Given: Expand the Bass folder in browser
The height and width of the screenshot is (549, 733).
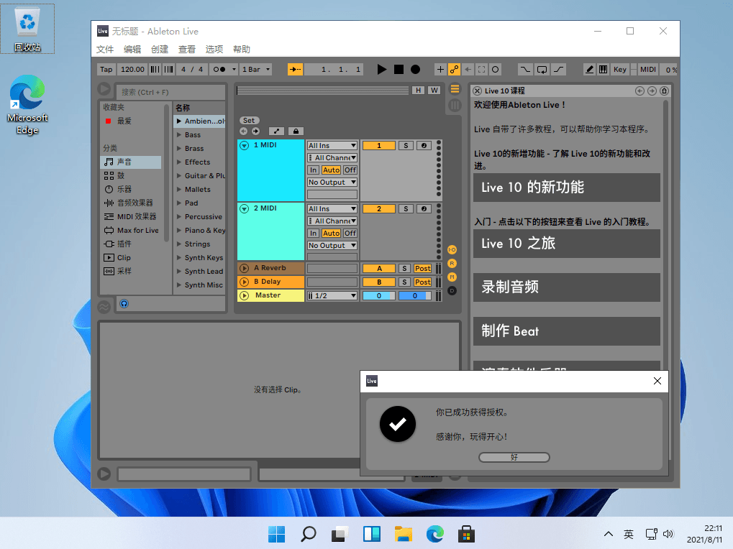Looking at the screenshot, I should 179,134.
